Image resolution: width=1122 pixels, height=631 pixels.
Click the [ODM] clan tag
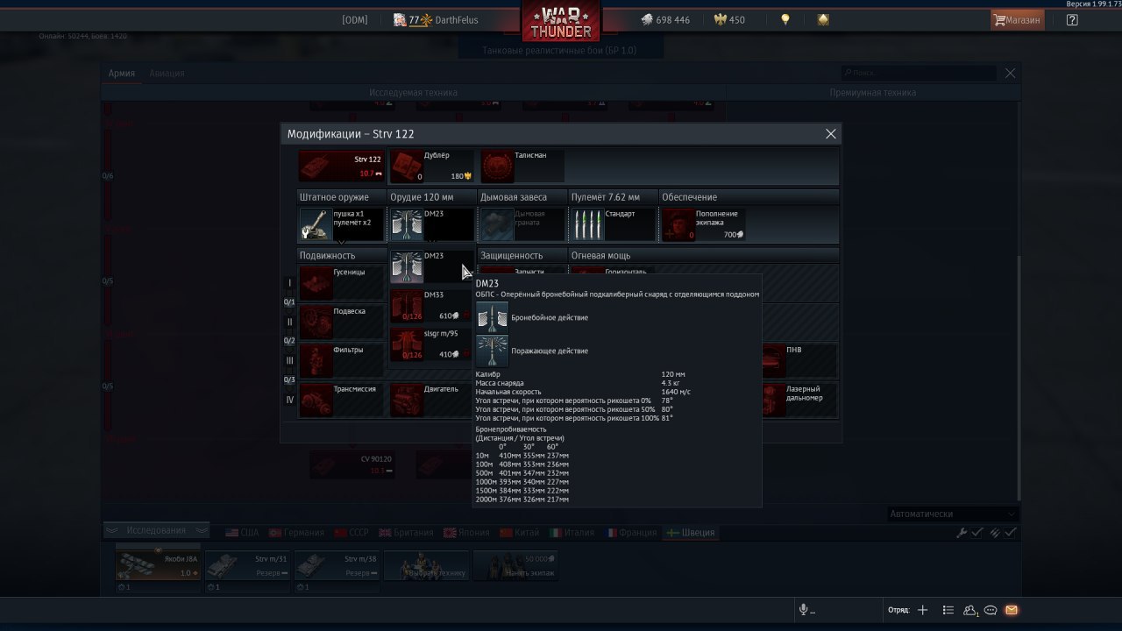pos(355,20)
